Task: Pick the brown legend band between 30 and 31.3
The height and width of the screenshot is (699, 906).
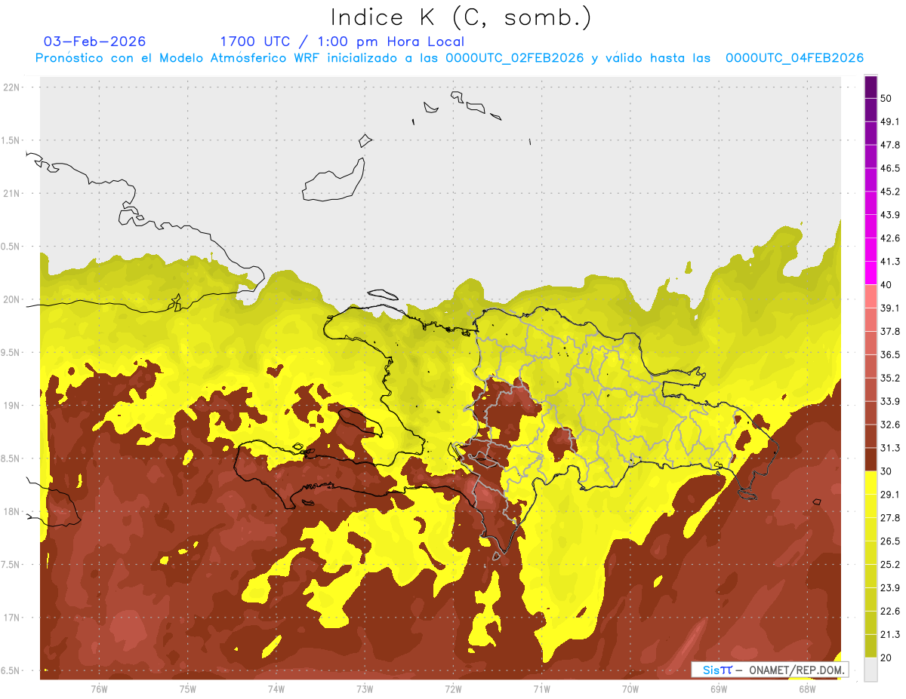Action: 871,459
